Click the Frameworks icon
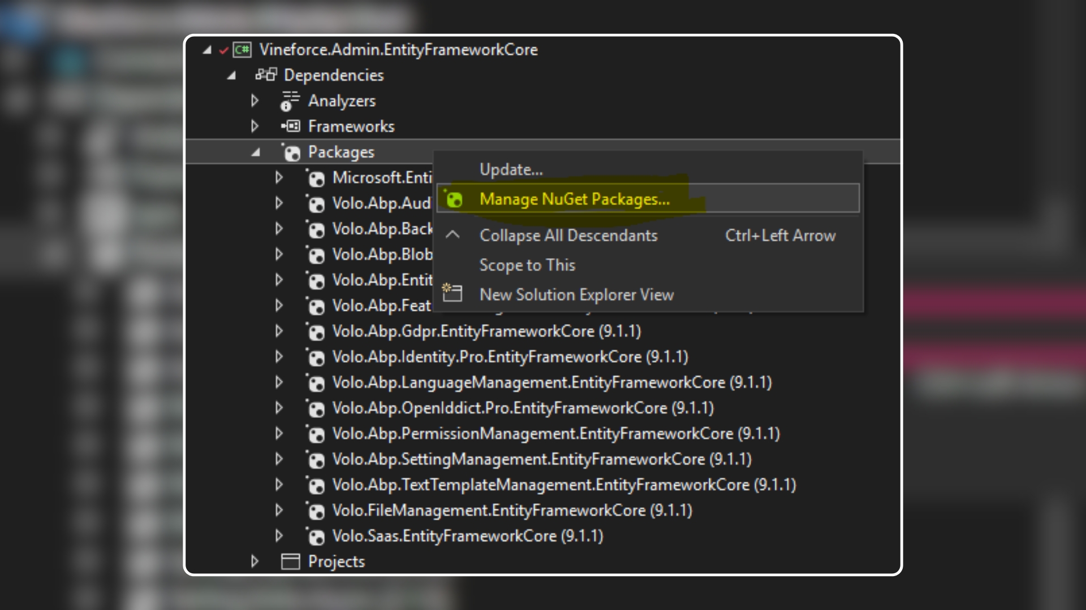The height and width of the screenshot is (610, 1086). click(x=291, y=126)
